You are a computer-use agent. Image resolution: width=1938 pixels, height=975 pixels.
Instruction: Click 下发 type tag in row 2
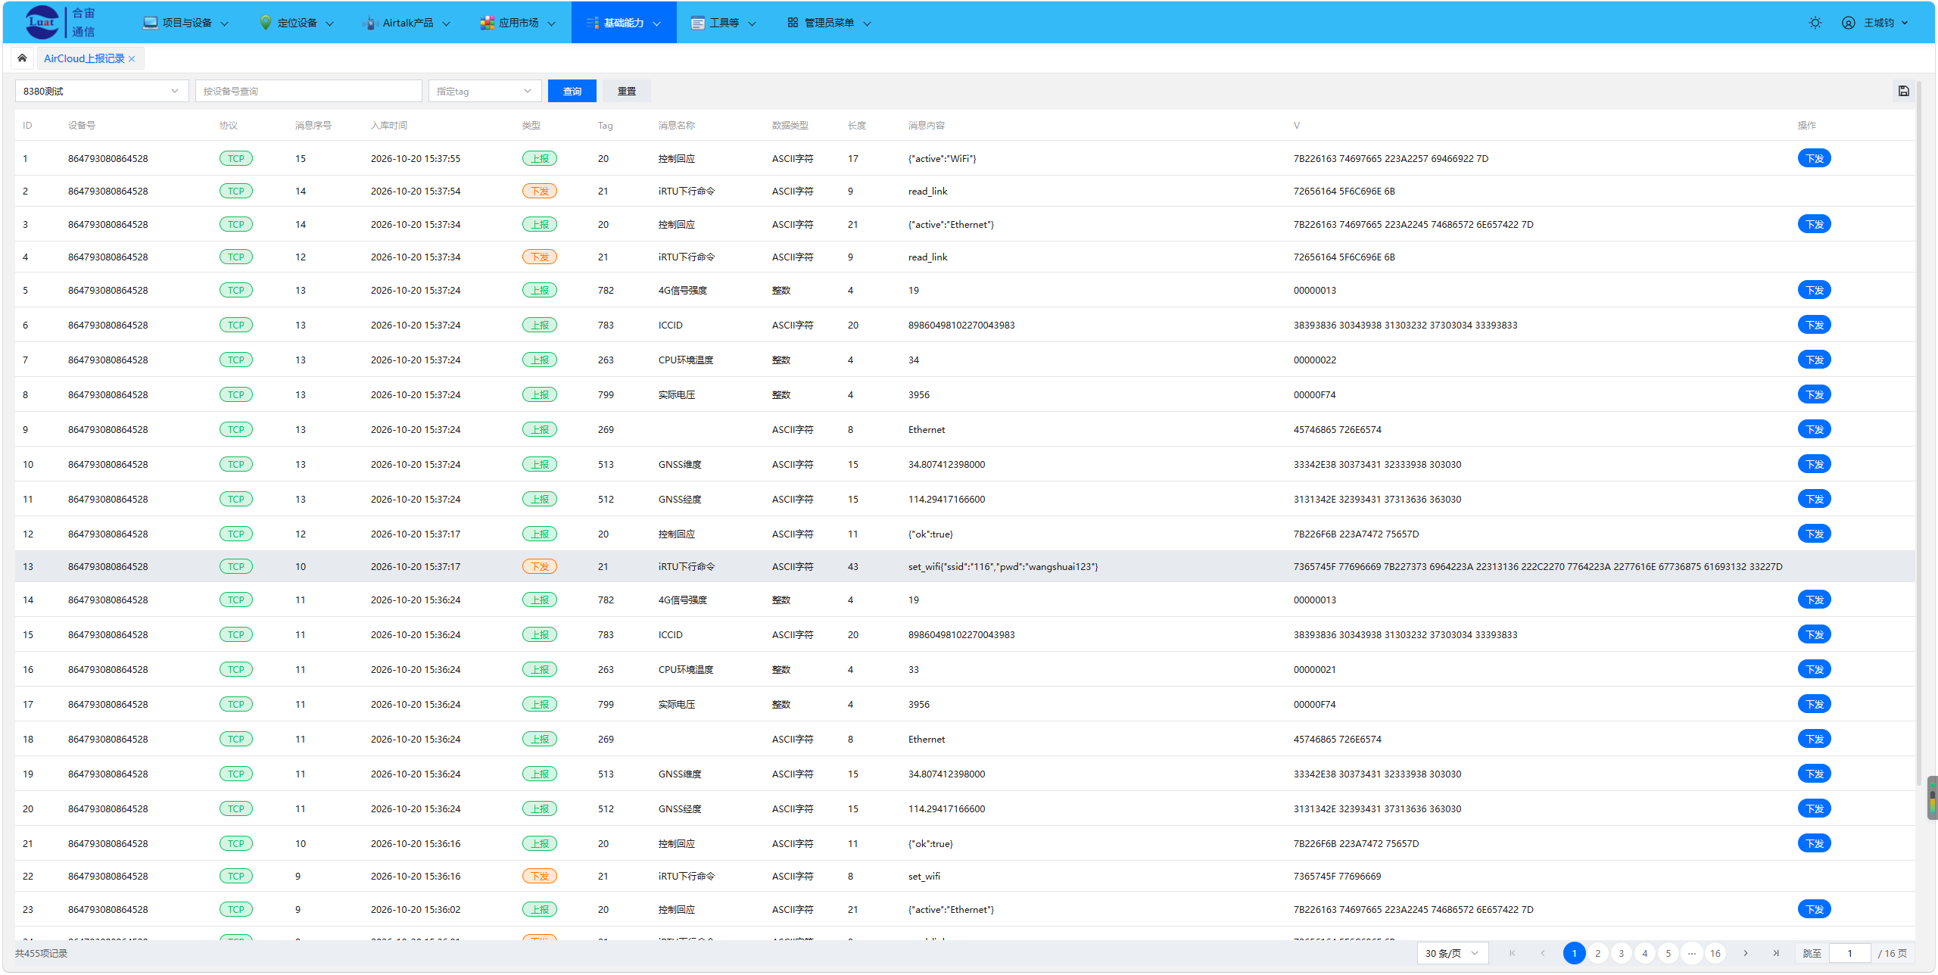click(x=540, y=191)
